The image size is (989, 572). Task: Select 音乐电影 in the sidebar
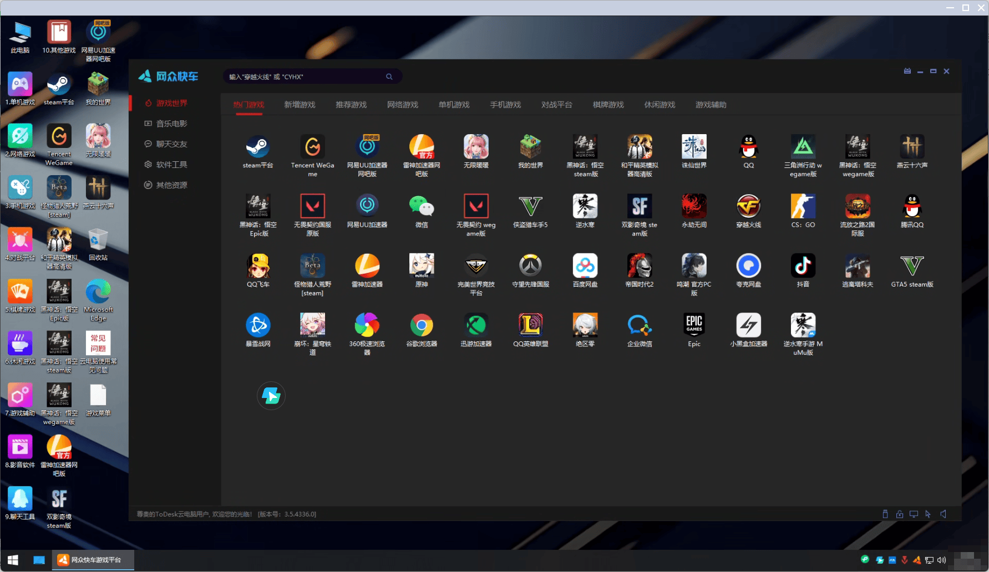(166, 124)
